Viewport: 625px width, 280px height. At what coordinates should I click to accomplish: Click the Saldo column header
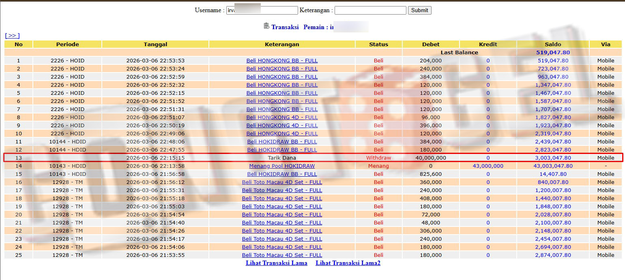click(553, 44)
